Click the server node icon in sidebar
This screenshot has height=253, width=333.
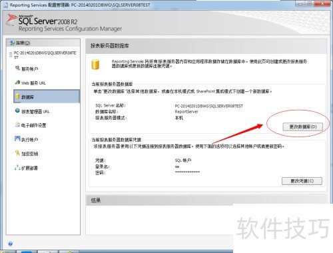pyautogui.click(x=10, y=55)
